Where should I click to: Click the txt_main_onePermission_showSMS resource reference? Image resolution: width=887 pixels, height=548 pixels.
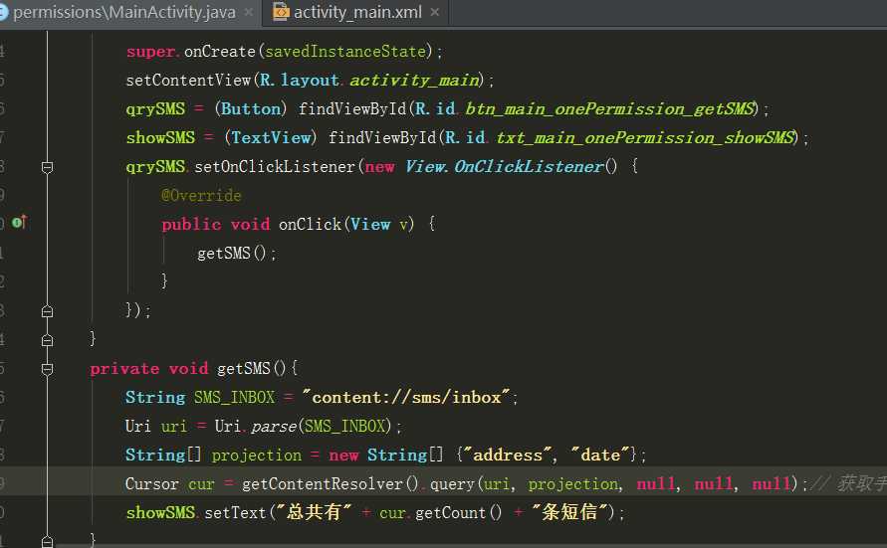pos(645,137)
